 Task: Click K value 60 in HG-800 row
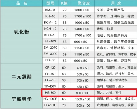point(64,93)
